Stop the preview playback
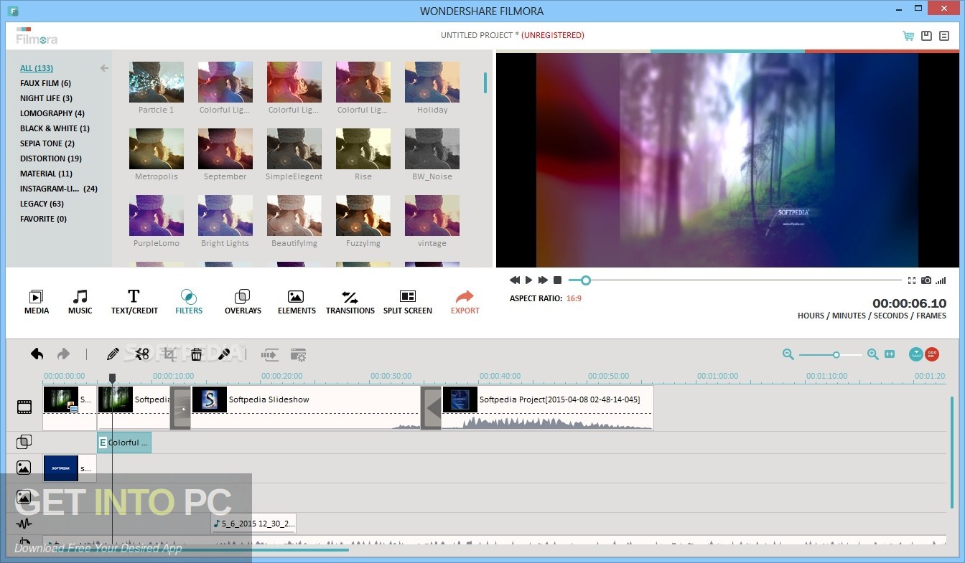 (x=557, y=280)
